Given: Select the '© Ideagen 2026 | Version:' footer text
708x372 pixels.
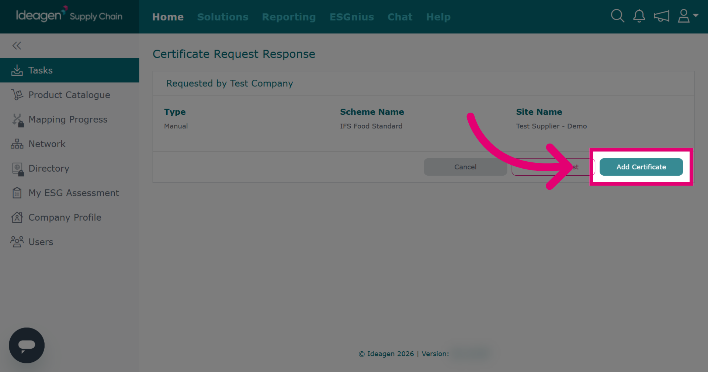Looking at the screenshot, I should point(404,354).
